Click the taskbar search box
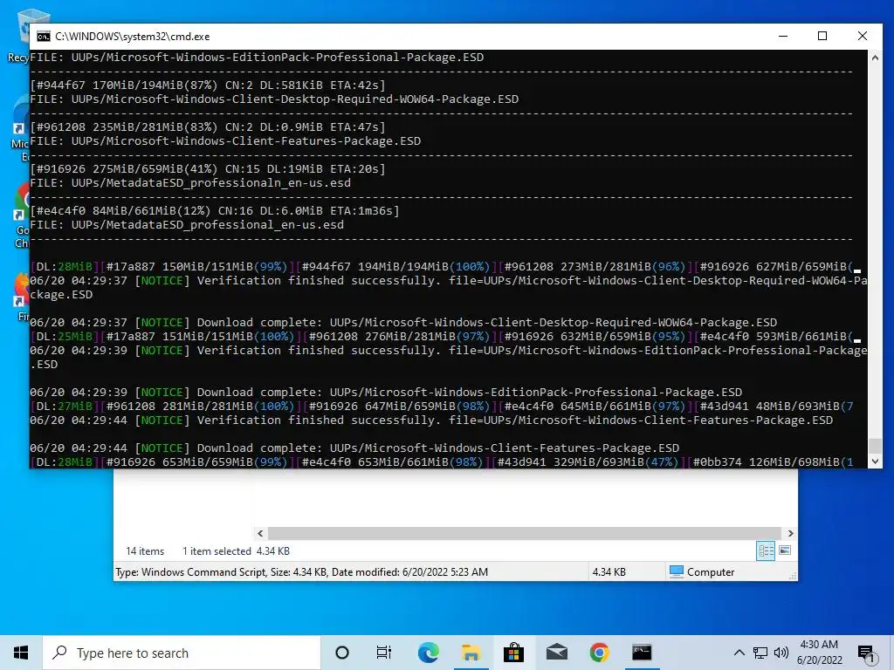 (x=182, y=653)
